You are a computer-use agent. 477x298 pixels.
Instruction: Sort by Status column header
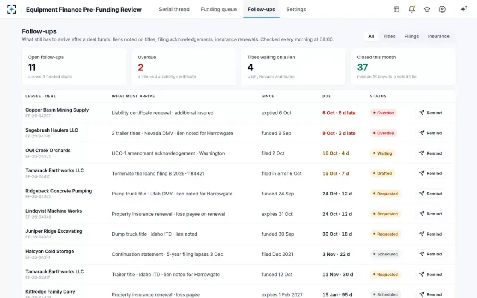pos(378,96)
